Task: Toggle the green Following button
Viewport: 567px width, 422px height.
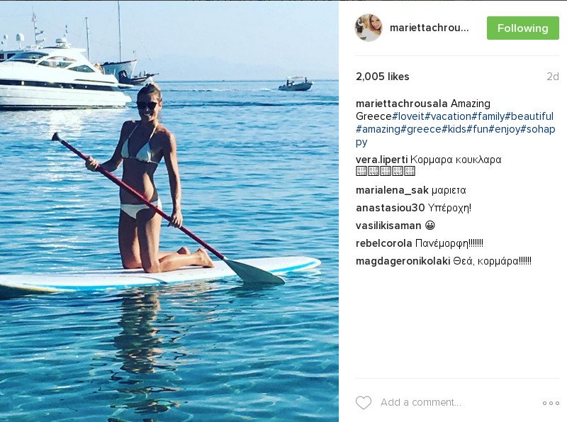Action: (x=522, y=28)
